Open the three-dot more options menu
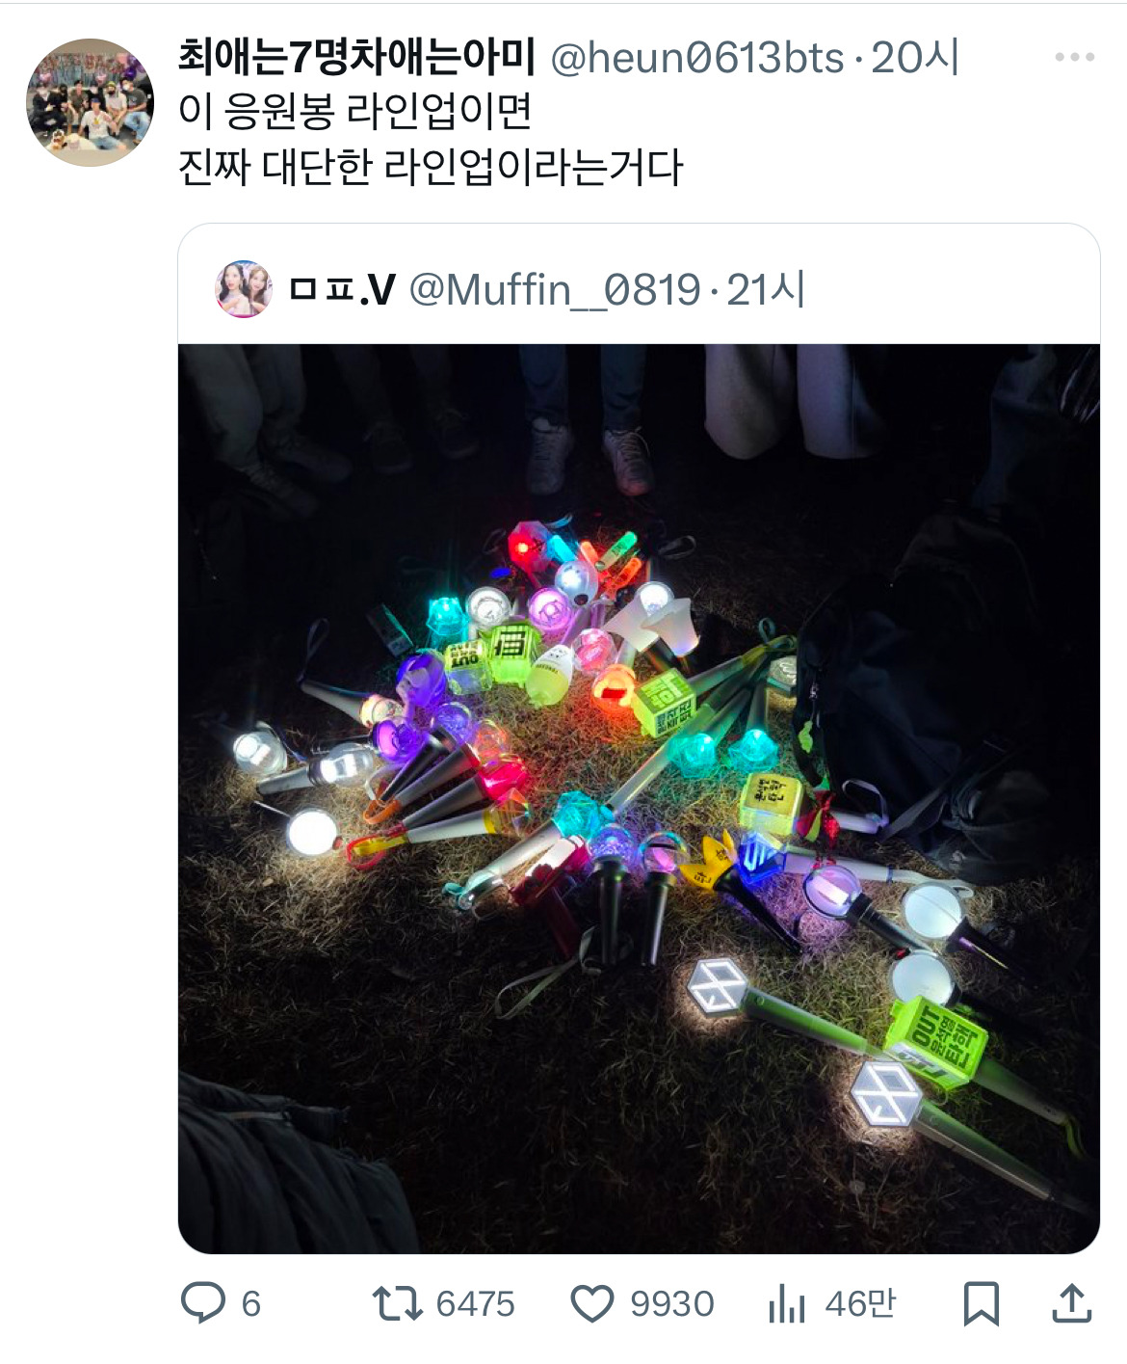Image resolution: width=1127 pixels, height=1364 pixels. point(1075,58)
